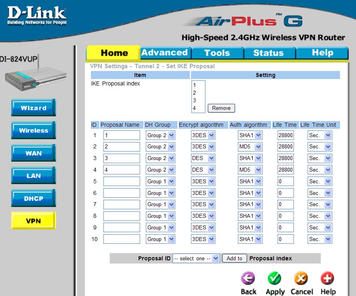Click the Back arrow icon
Screen dimensions: 356x296
coord(248,278)
